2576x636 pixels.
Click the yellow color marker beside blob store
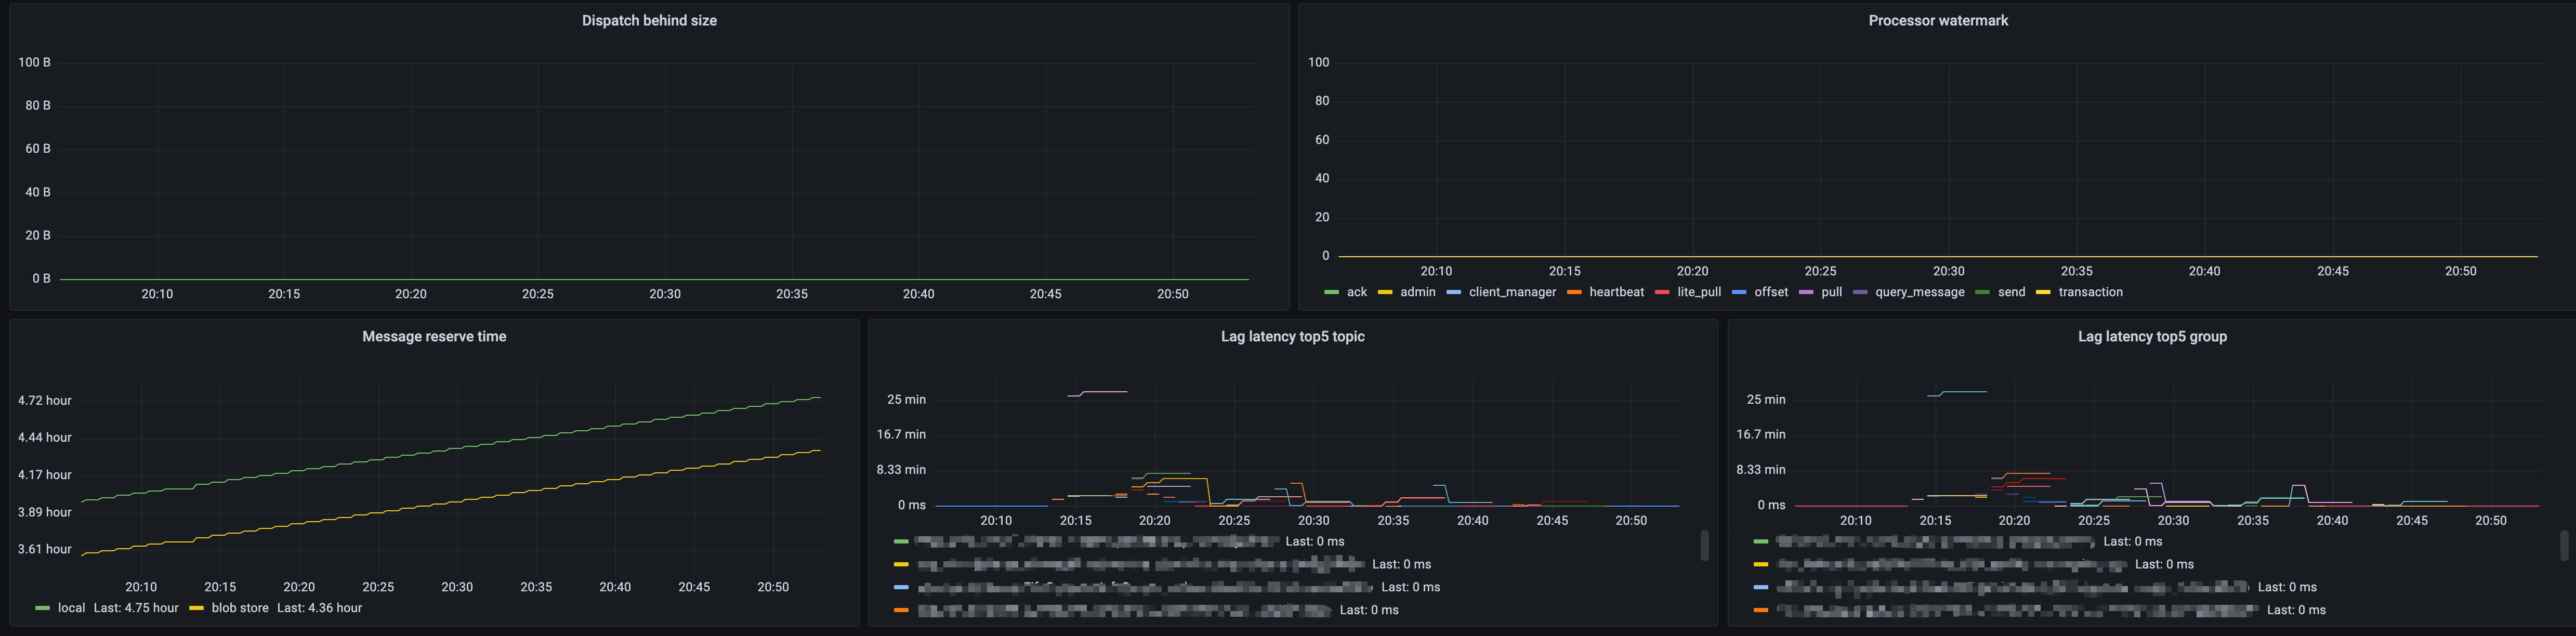[197, 607]
